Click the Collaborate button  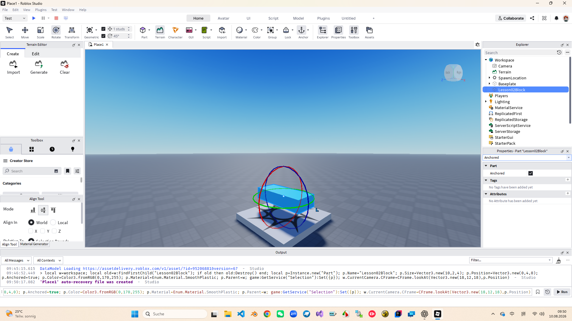click(511, 18)
